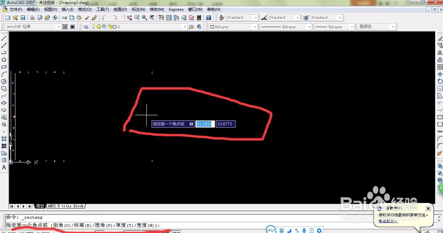Click the IFLY input method icon

point(271,230)
